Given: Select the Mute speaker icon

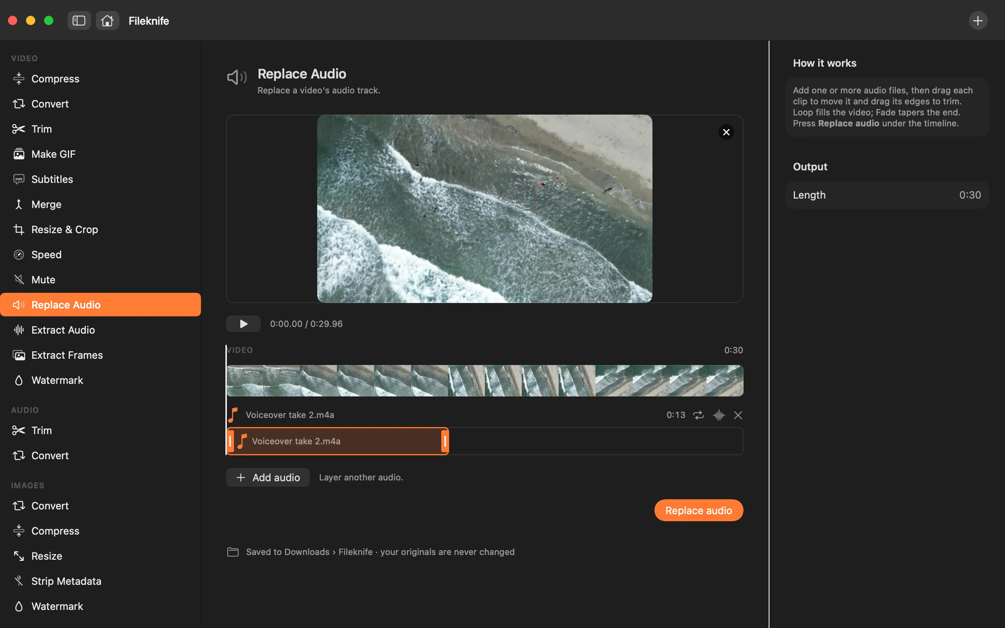Looking at the screenshot, I should pyautogui.click(x=19, y=279).
